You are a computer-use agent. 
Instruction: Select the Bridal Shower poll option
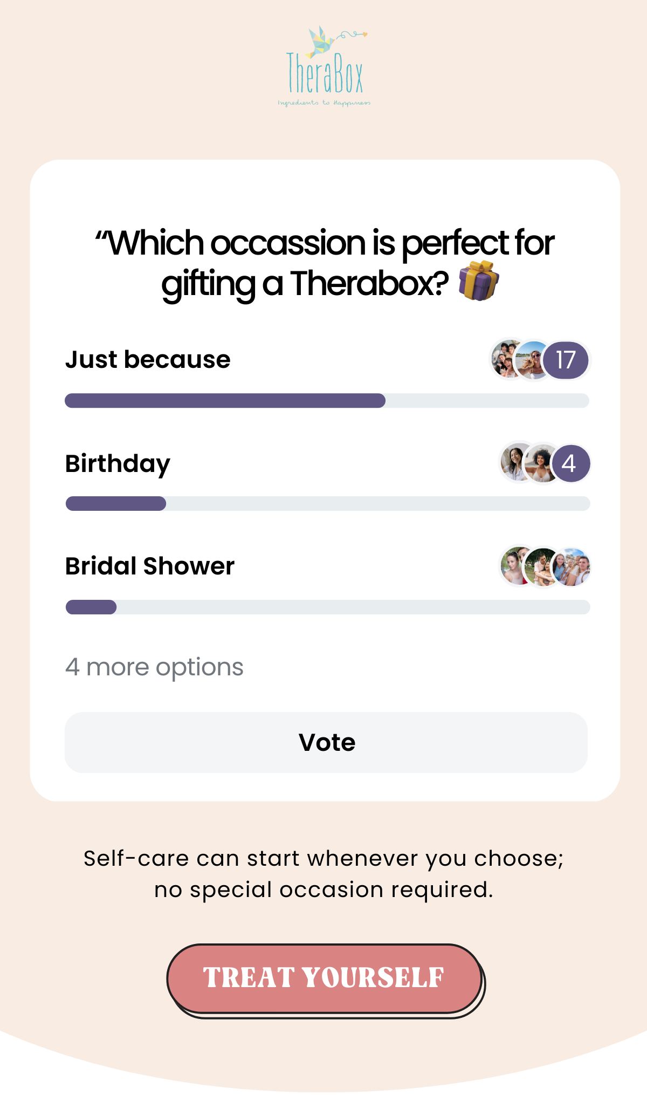click(150, 566)
